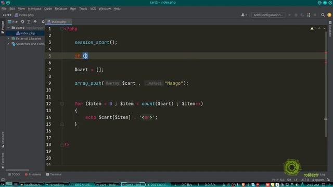Fold the PHP block at line 1
This screenshot has height=187, width=333.
click(x=62, y=29)
